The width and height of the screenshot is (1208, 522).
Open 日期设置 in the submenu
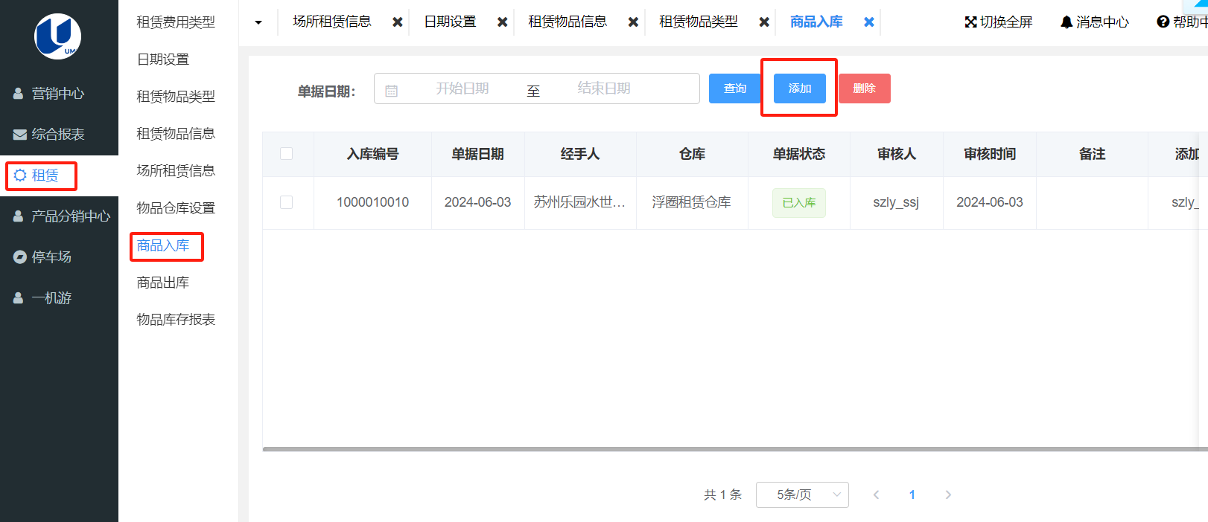click(163, 59)
